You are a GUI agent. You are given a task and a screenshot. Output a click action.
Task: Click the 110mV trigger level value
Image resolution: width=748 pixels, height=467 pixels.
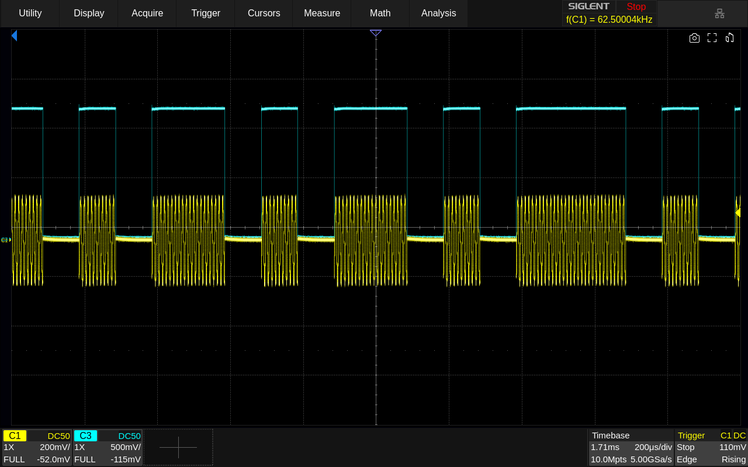pyautogui.click(x=733, y=447)
